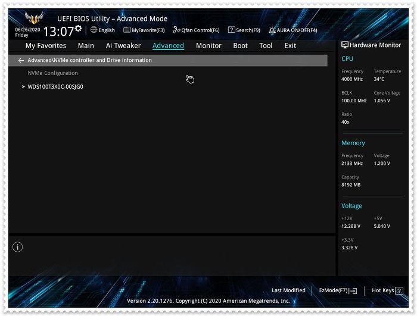Open Search(F9)
Image resolution: width=417 pixels, height=316 pixels.
click(244, 30)
